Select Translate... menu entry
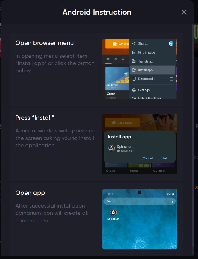The height and width of the screenshot is (259, 198). click(153, 61)
